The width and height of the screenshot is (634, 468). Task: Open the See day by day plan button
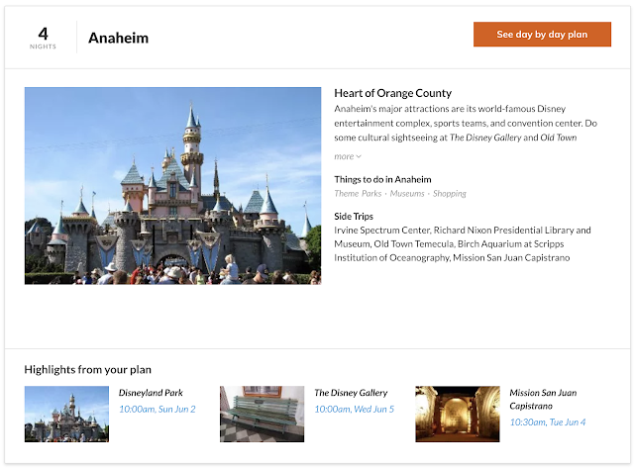pos(542,35)
